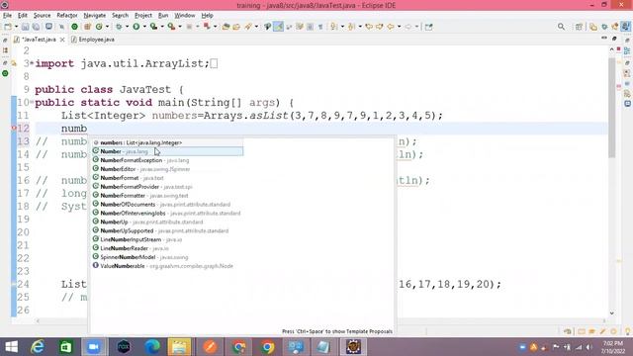Click the New file toolbar icon

tap(8, 27)
